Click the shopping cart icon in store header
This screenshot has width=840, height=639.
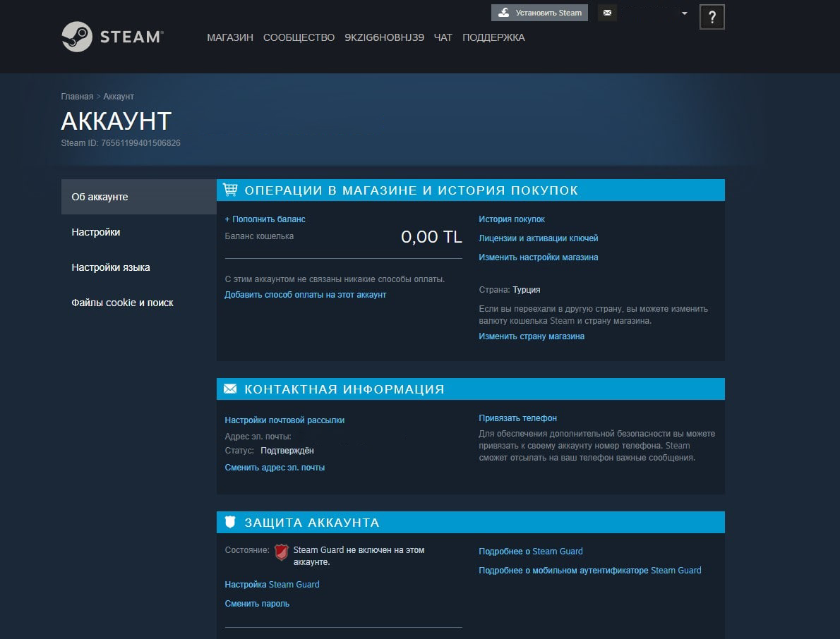pos(230,190)
